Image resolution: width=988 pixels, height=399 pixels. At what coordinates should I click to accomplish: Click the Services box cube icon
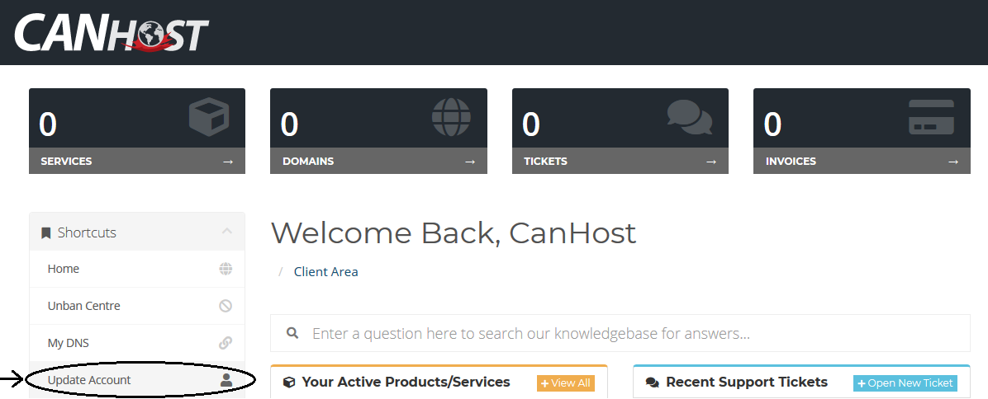209,118
